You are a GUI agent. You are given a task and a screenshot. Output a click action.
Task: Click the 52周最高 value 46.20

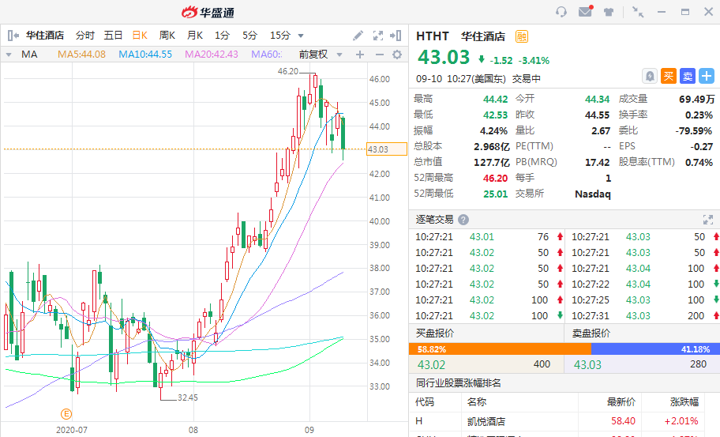coord(495,179)
